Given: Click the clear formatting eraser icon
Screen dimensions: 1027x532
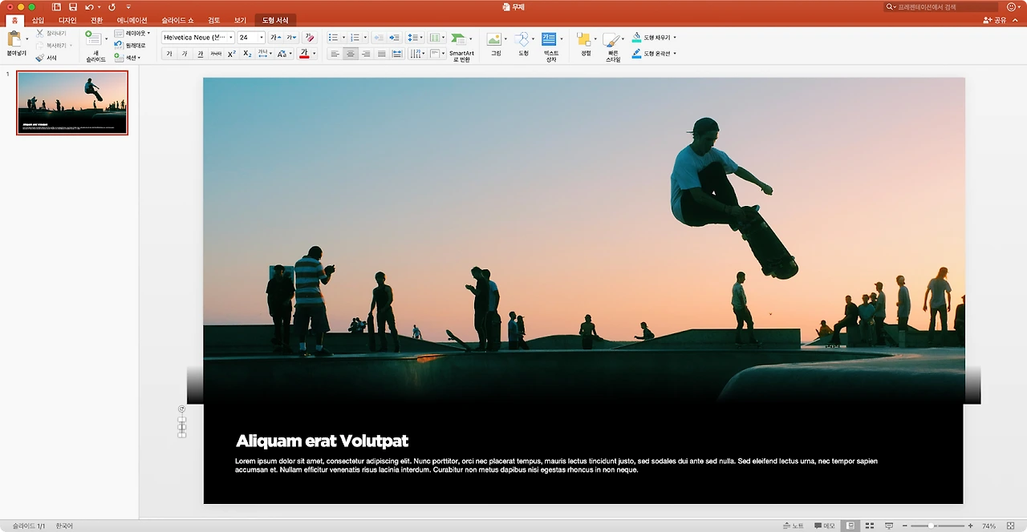Looking at the screenshot, I should (x=311, y=38).
